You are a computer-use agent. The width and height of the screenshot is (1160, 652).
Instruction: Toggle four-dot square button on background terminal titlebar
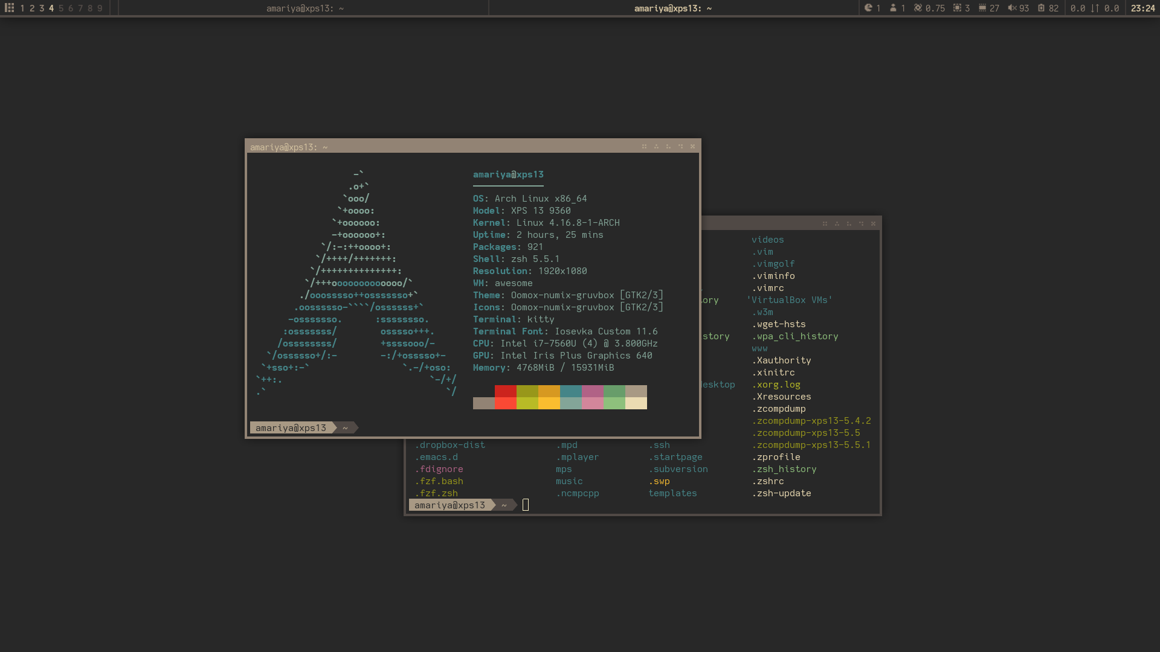[x=825, y=224]
